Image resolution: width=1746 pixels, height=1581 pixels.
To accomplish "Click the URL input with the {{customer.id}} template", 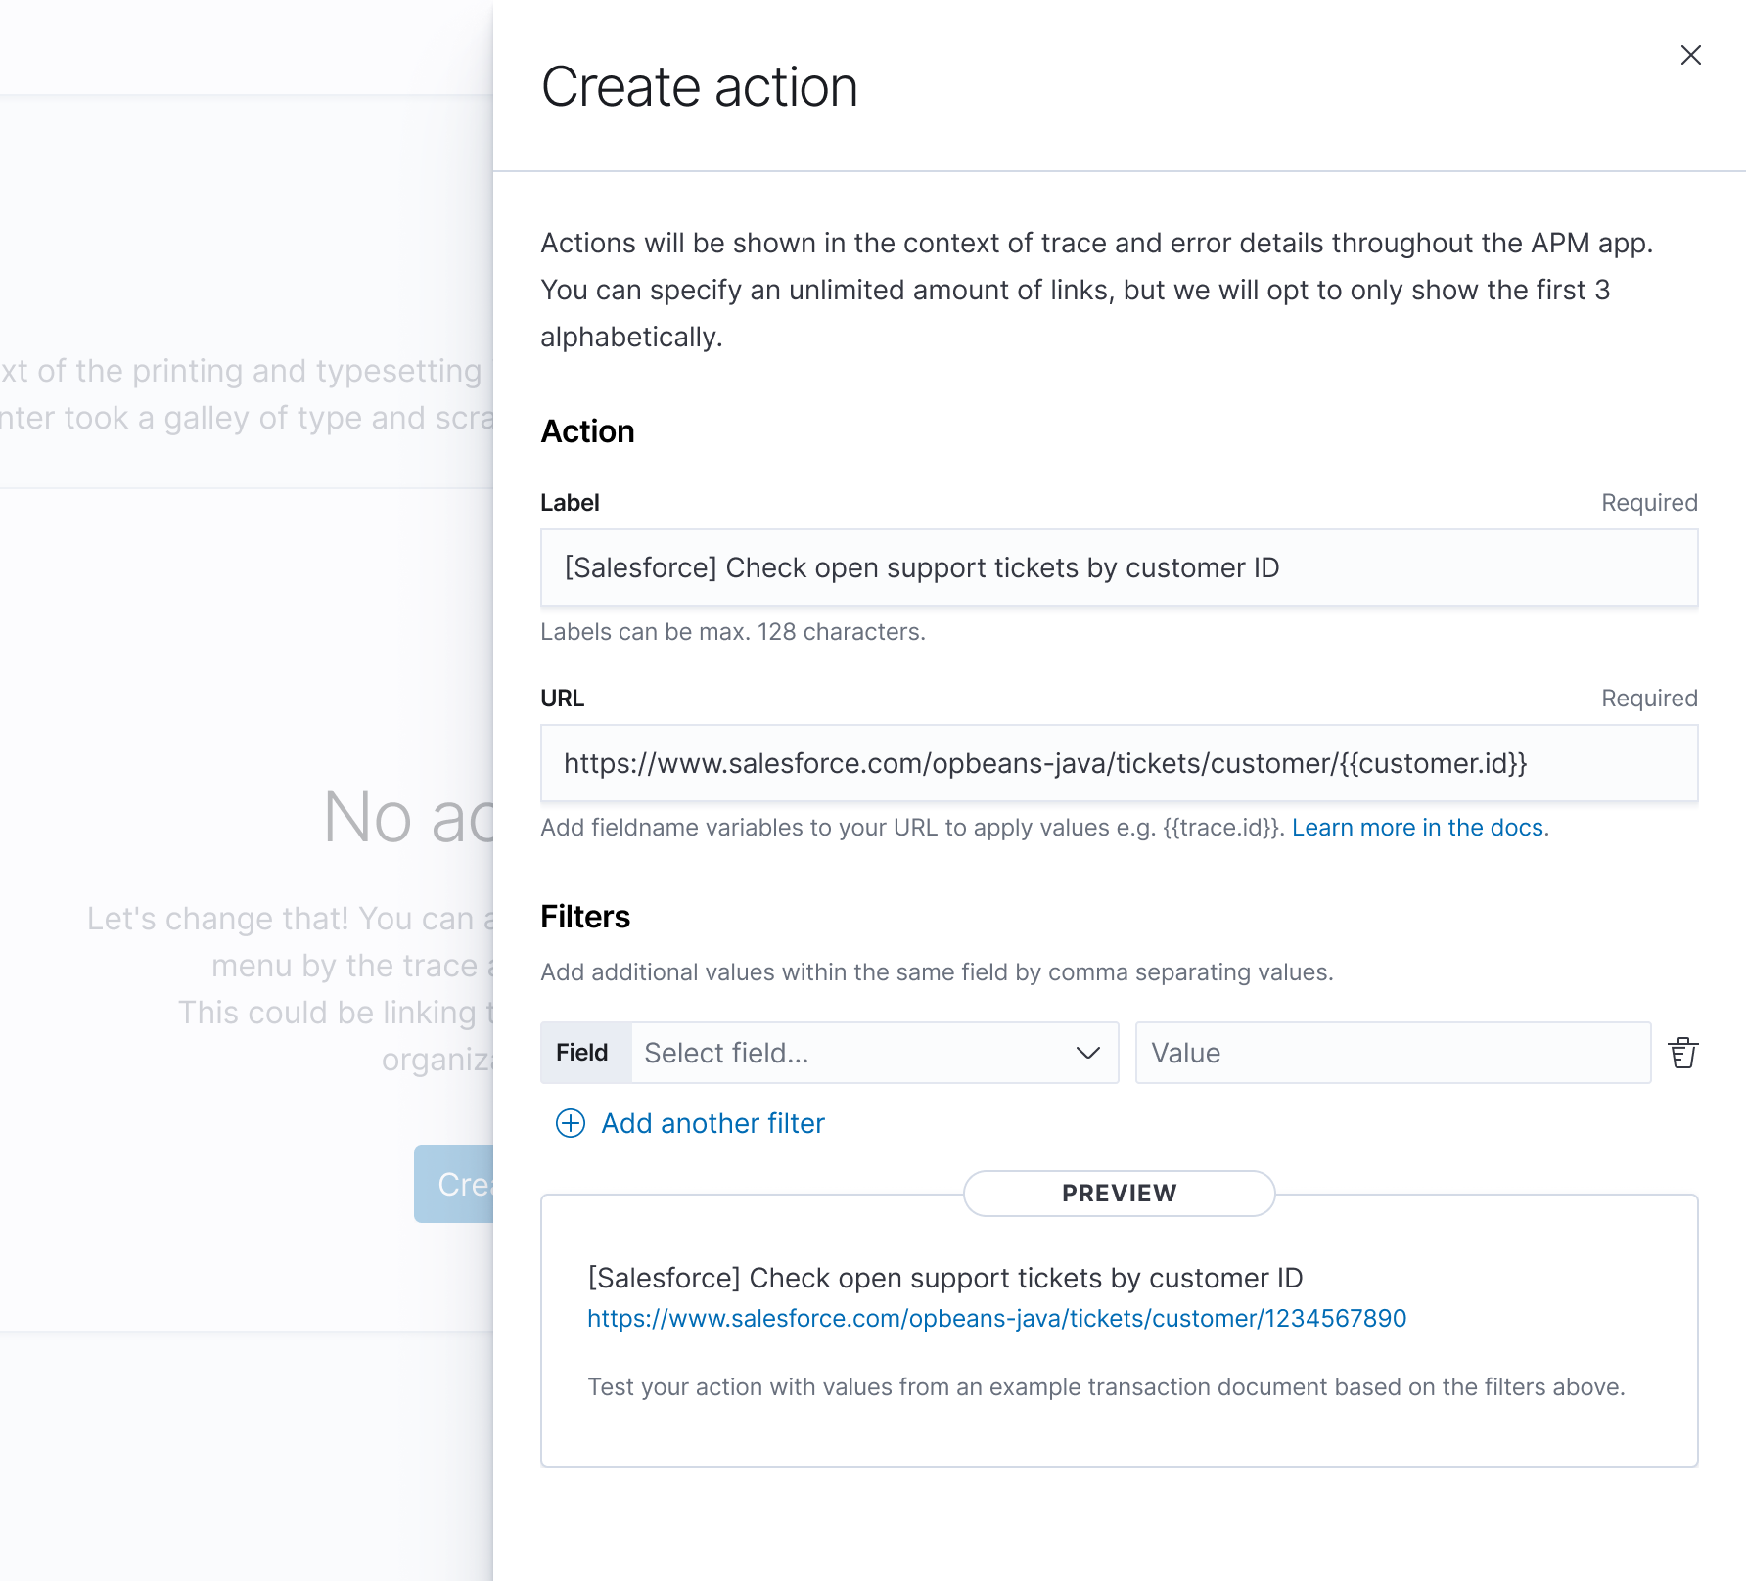I will pos(1119,763).
